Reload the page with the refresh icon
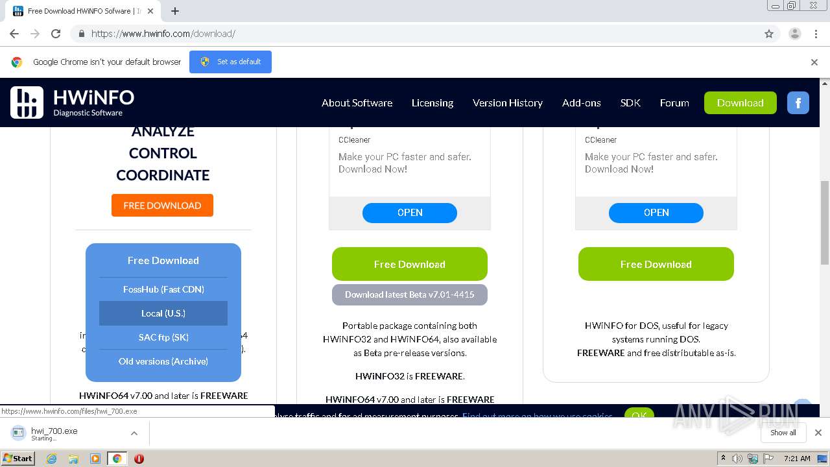 pos(56,34)
